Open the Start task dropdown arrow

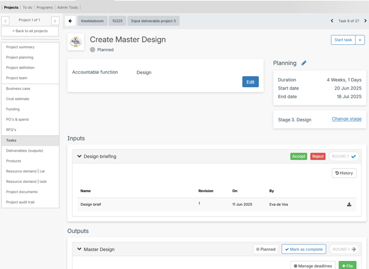(x=360, y=40)
